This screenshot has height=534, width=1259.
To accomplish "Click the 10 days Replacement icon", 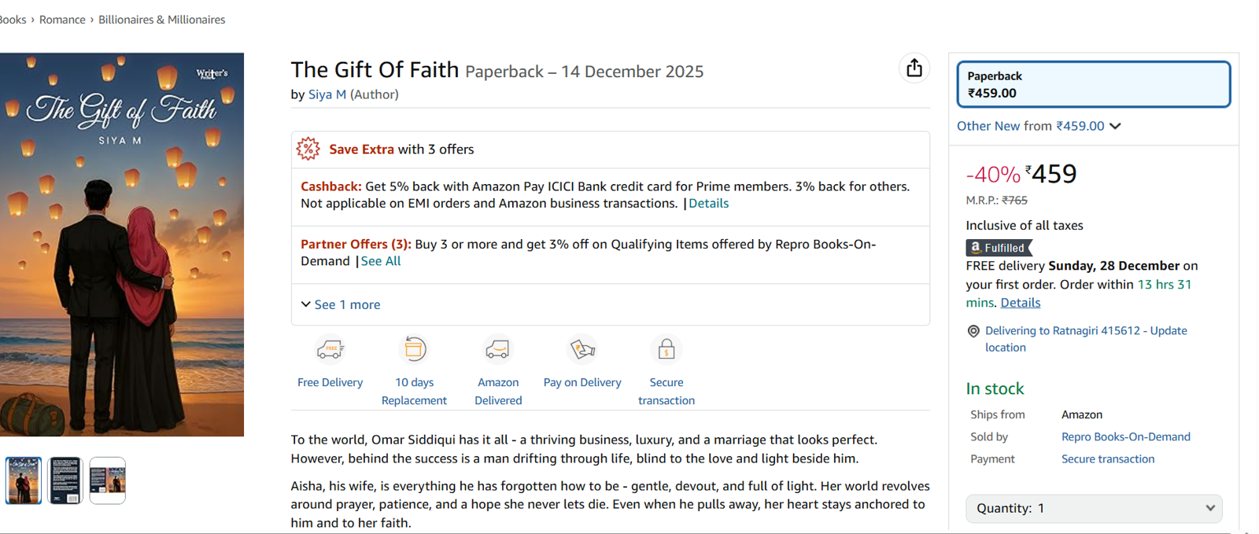I will [415, 348].
